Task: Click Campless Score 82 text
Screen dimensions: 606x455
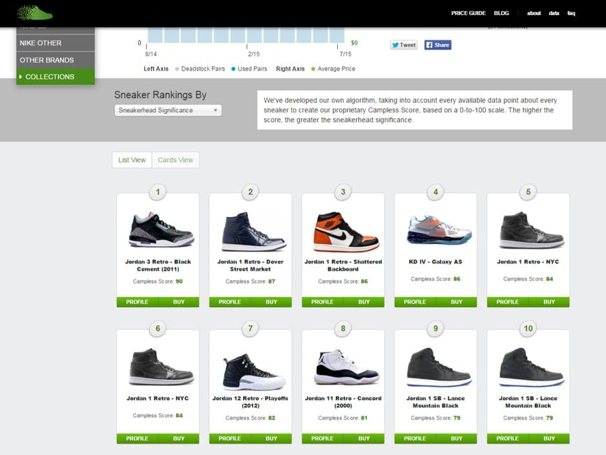Action: pyautogui.click(x=251, y=418)
